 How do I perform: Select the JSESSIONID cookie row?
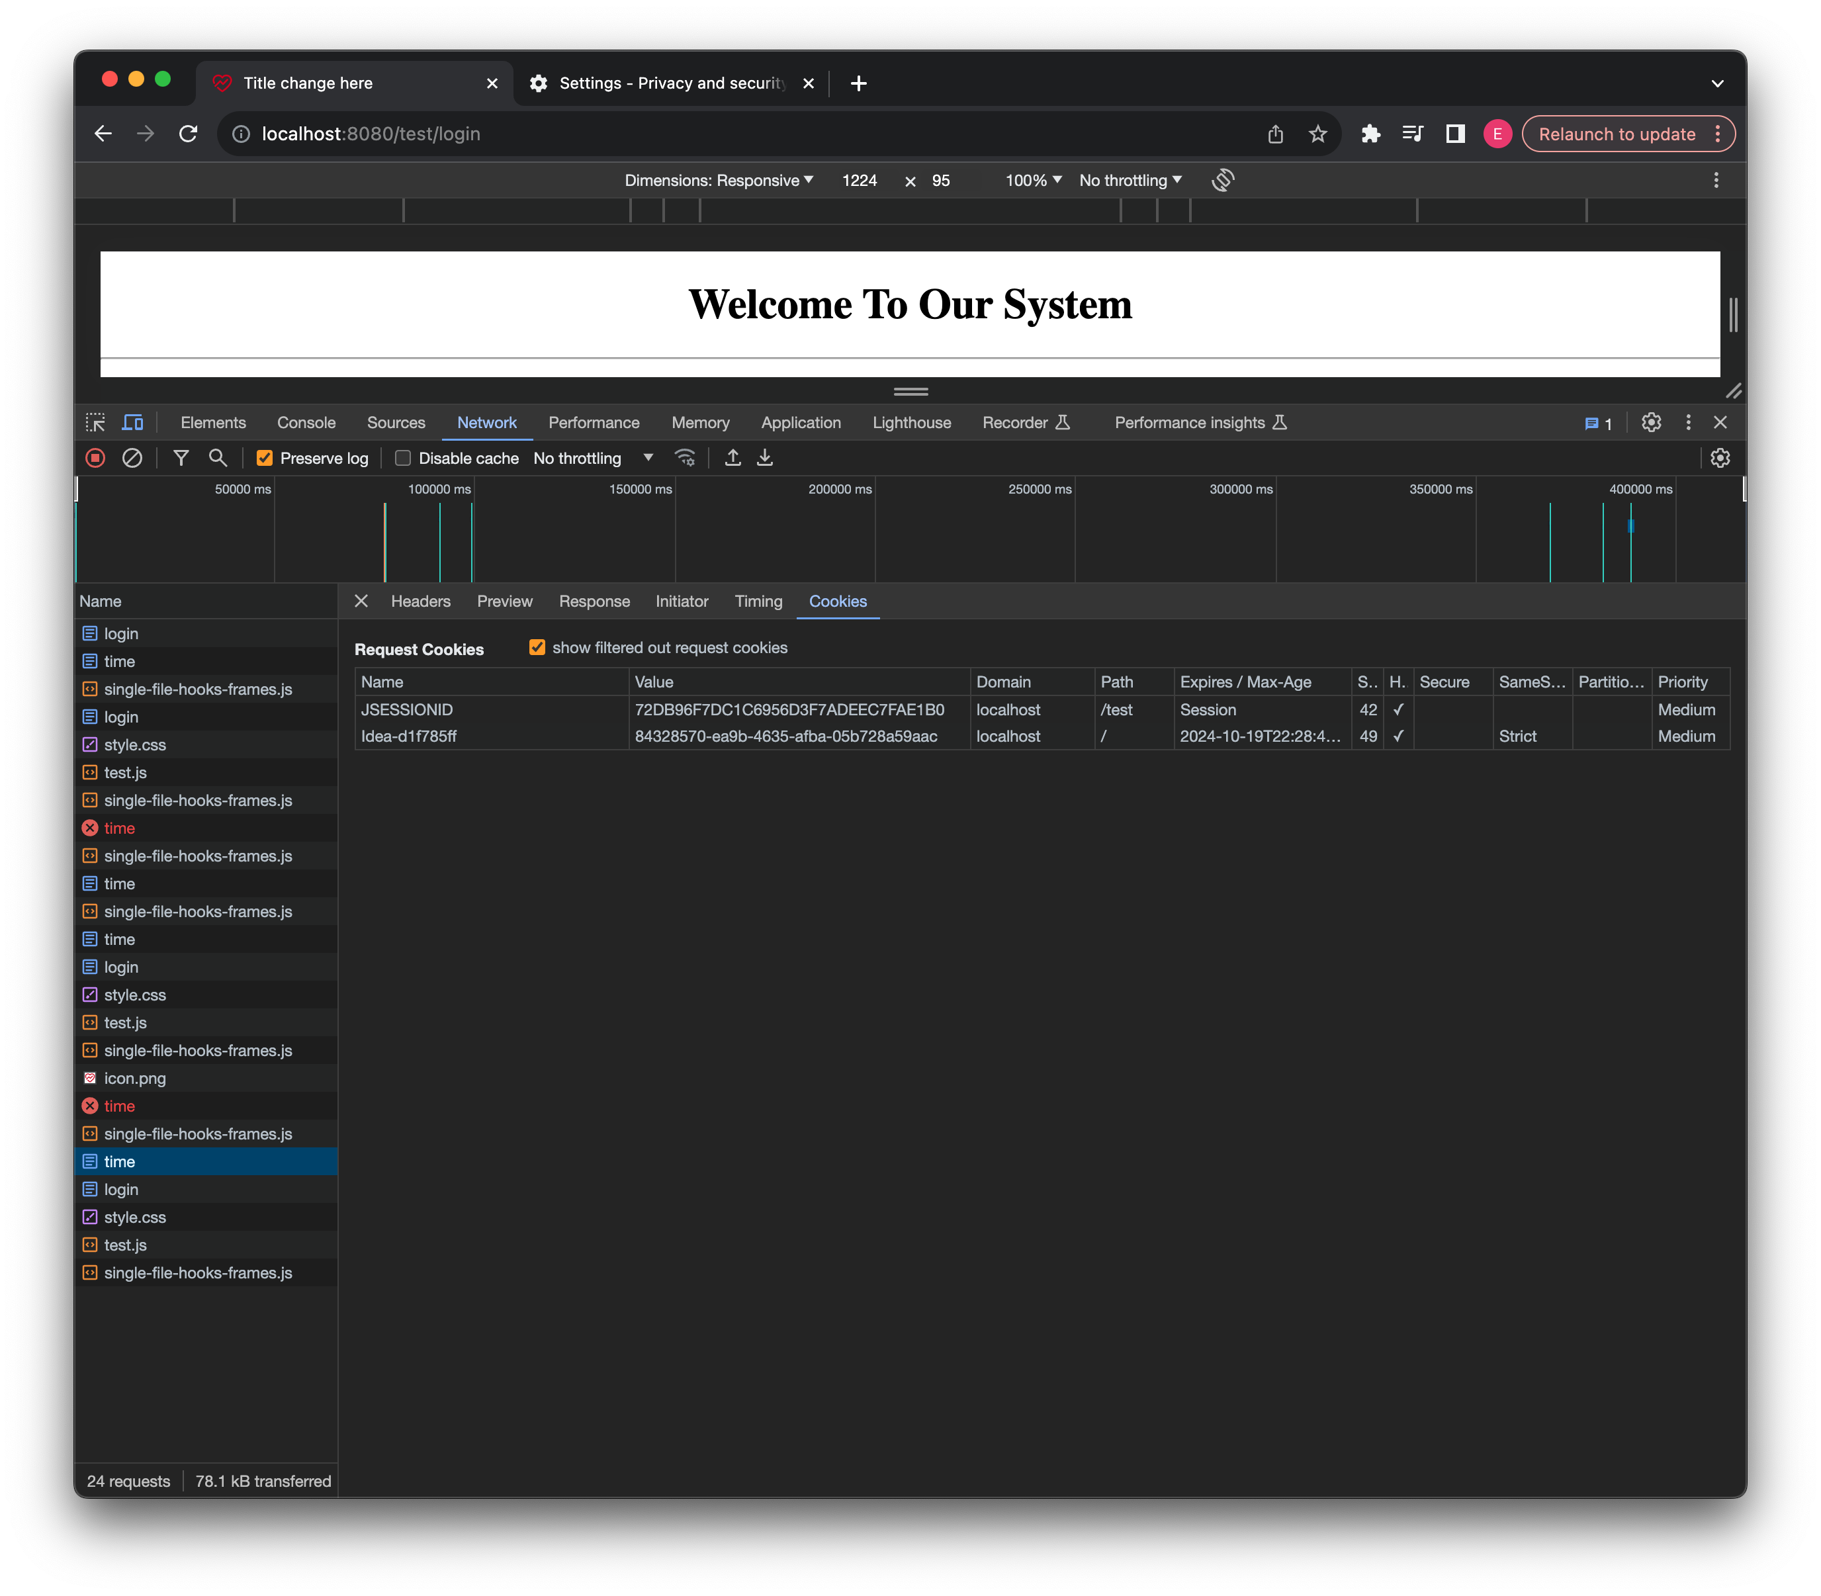click(x=1042, y=709)
